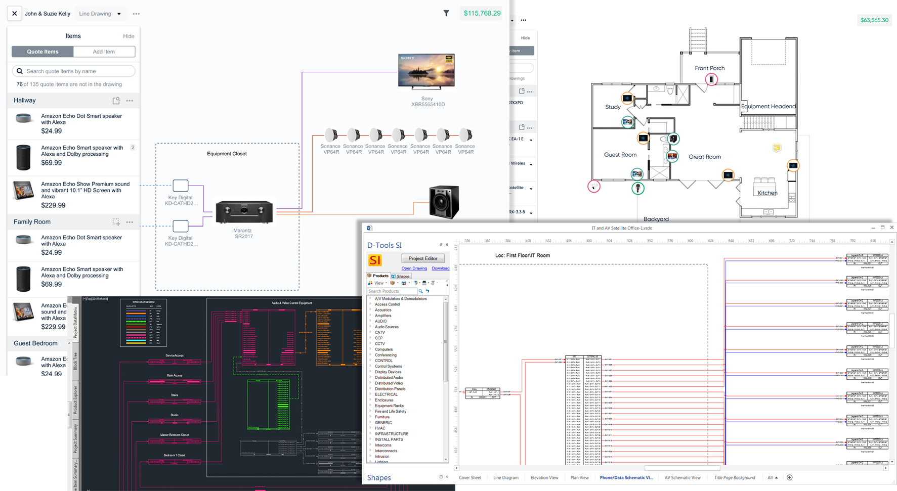Select the Products tab in D-Tools SI
This screenshot has height=491, width=897.
pyautogui.click(x=378, y=276)
